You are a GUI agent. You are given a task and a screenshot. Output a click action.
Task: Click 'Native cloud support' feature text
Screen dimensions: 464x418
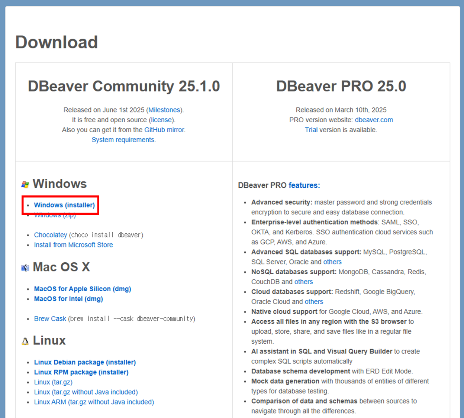pyautogui.click(x=284, y=311)
